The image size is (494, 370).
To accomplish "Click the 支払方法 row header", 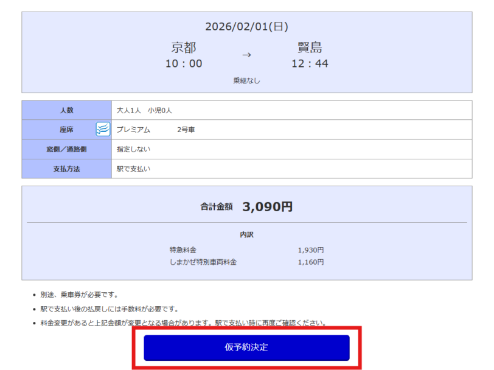I will coord(67,169).
